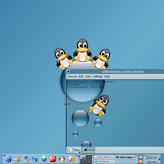Screen dimensions: 164x164
Task: Click the desktop access pencil icon
Action: (x=17, y=159)
